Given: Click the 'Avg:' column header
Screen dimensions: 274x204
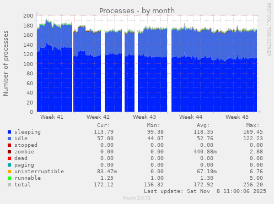Looking at the screenshot, I should pos(203,125).
